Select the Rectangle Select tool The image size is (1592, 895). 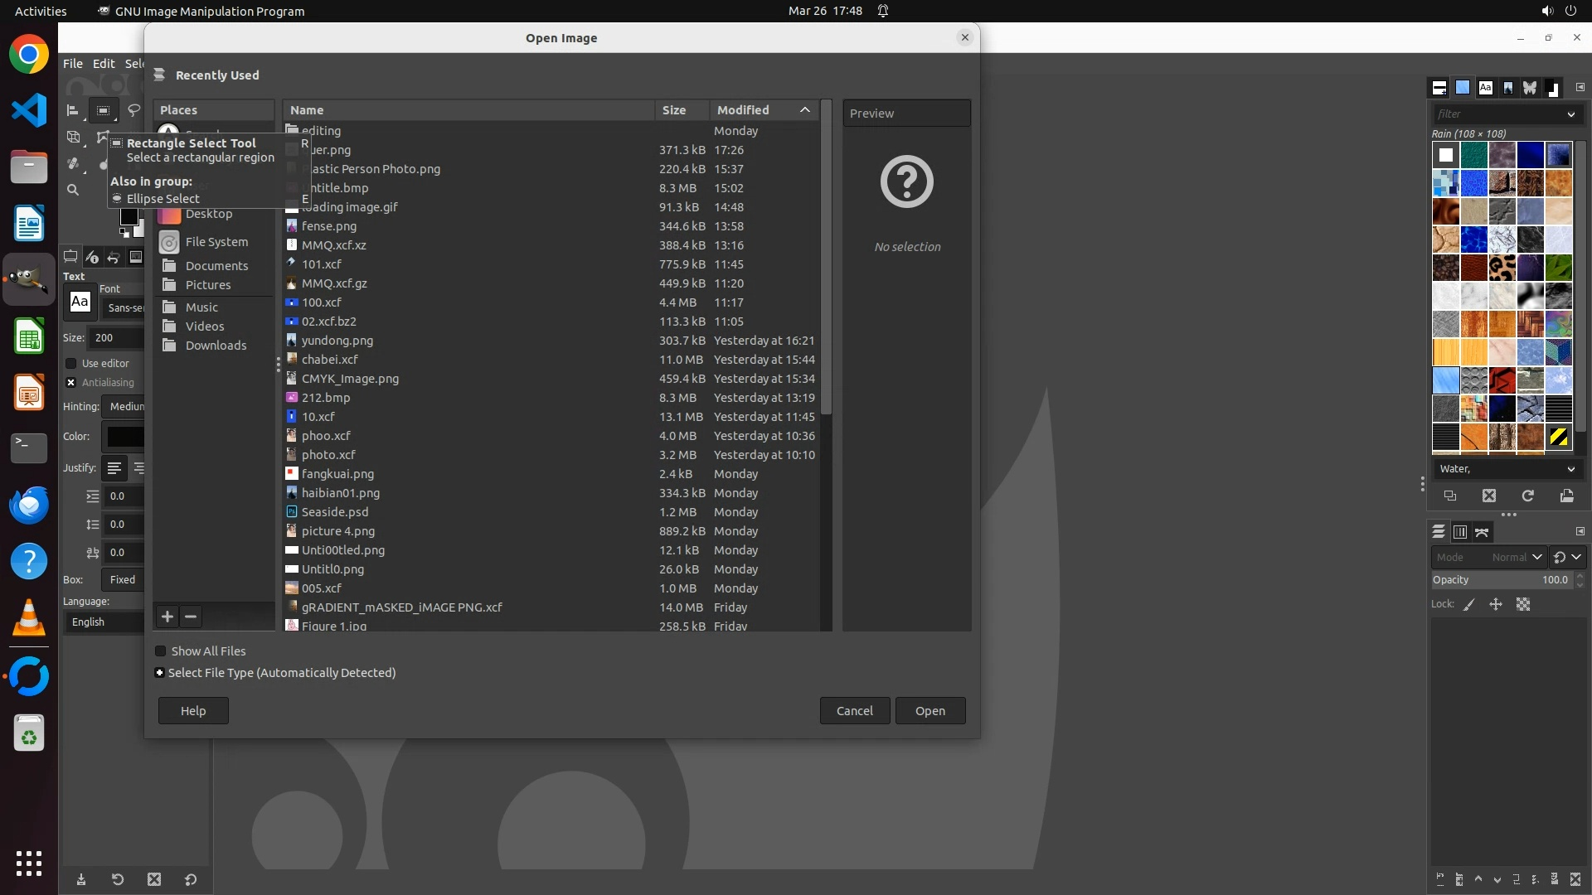pos(103,110)
